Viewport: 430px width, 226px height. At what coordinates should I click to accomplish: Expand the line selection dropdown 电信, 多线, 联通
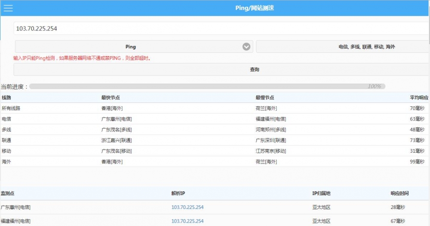tap(342, 47)
